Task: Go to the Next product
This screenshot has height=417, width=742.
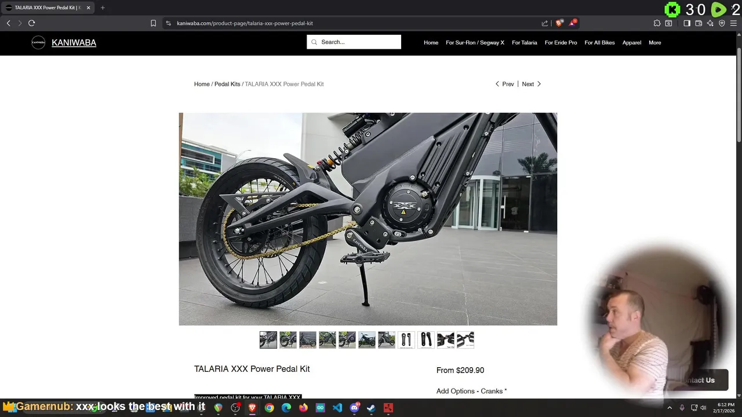Action: click(532, 84)
